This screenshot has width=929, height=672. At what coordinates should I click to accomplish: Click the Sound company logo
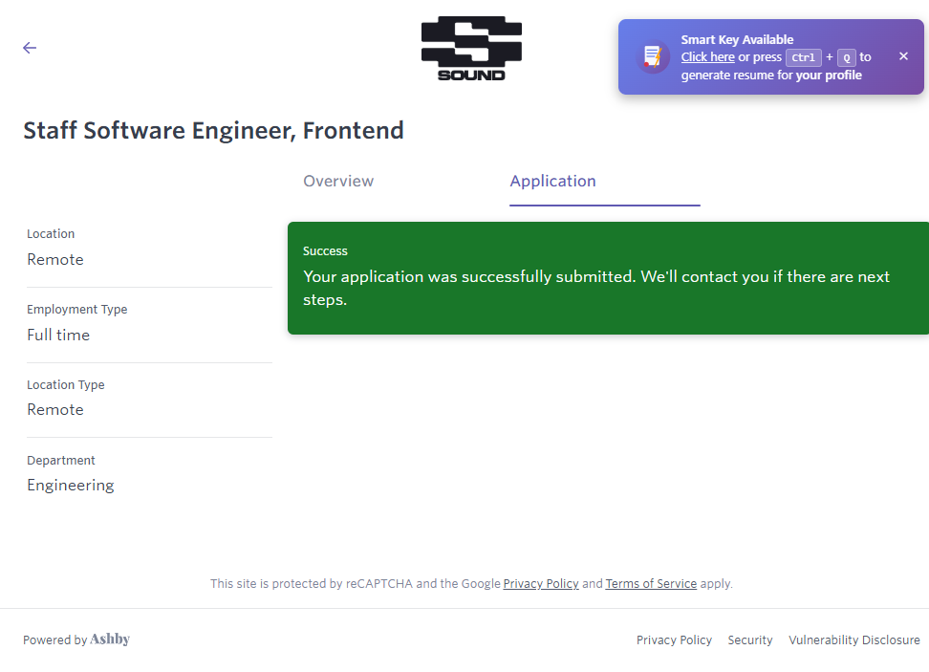(471, 48)
